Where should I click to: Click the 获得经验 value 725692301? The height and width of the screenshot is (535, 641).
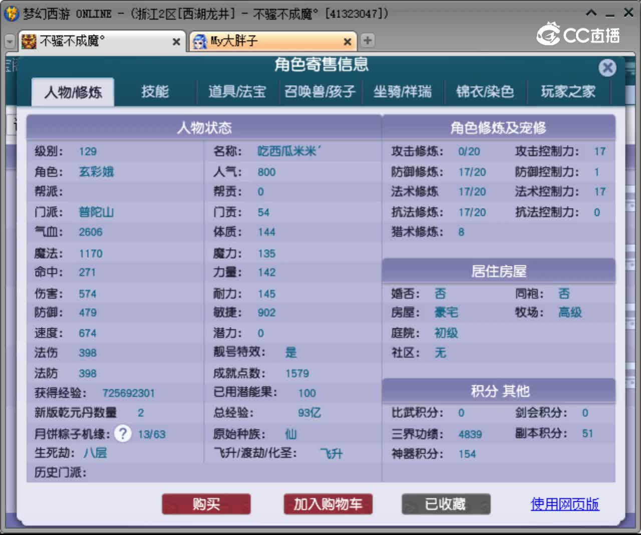pos(128,393)
